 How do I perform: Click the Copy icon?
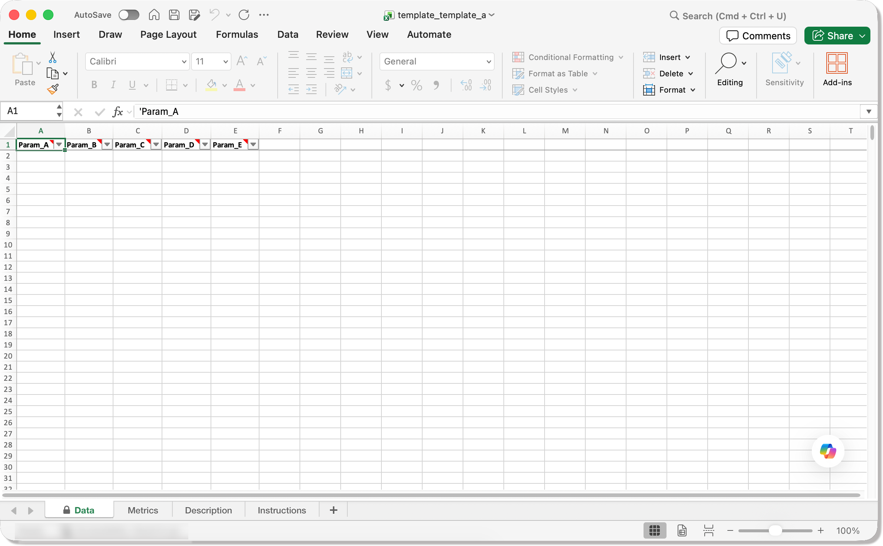(53, 73)
